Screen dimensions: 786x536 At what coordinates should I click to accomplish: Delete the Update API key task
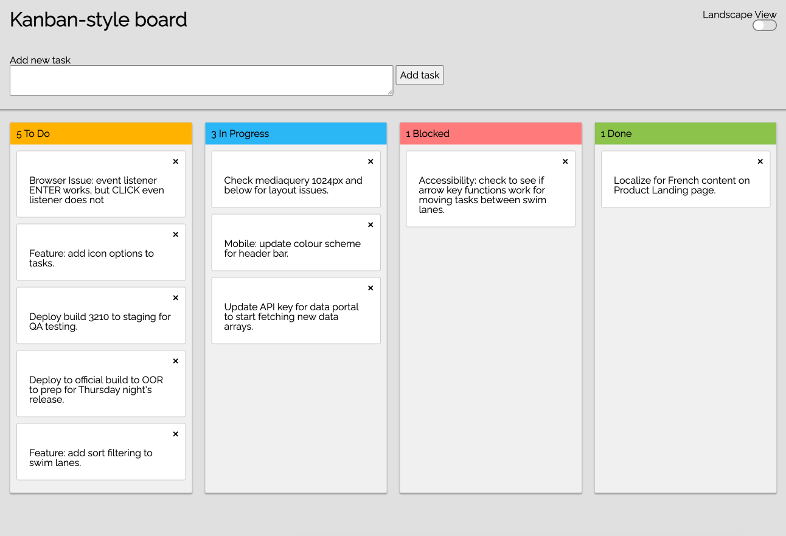point(370,288)
